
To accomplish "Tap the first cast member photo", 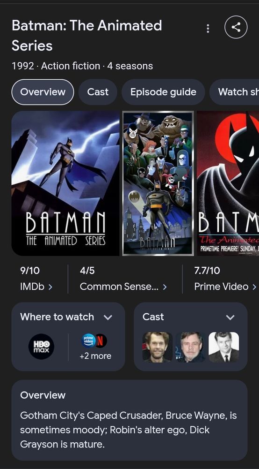I will click(158, 347).
